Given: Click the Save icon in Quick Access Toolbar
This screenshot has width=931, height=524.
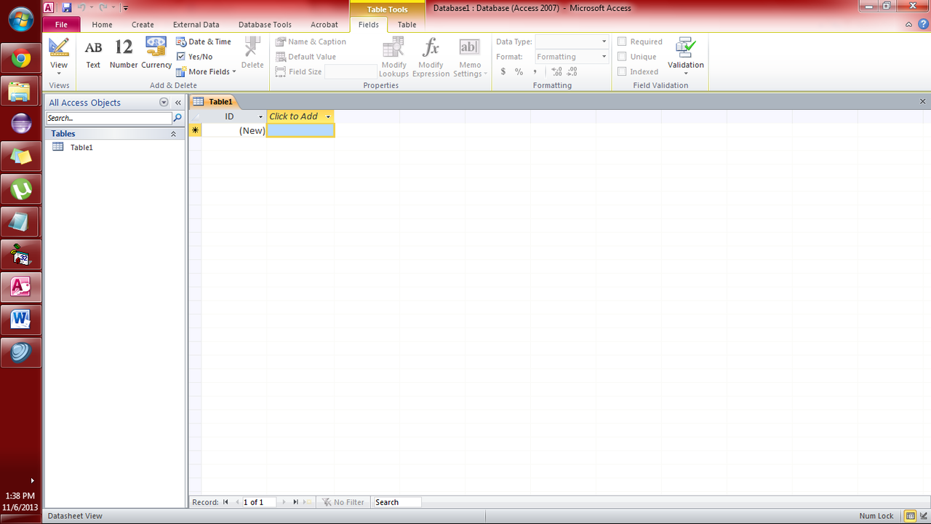Looking at the screenshot, I should click(x=67, y=7).
